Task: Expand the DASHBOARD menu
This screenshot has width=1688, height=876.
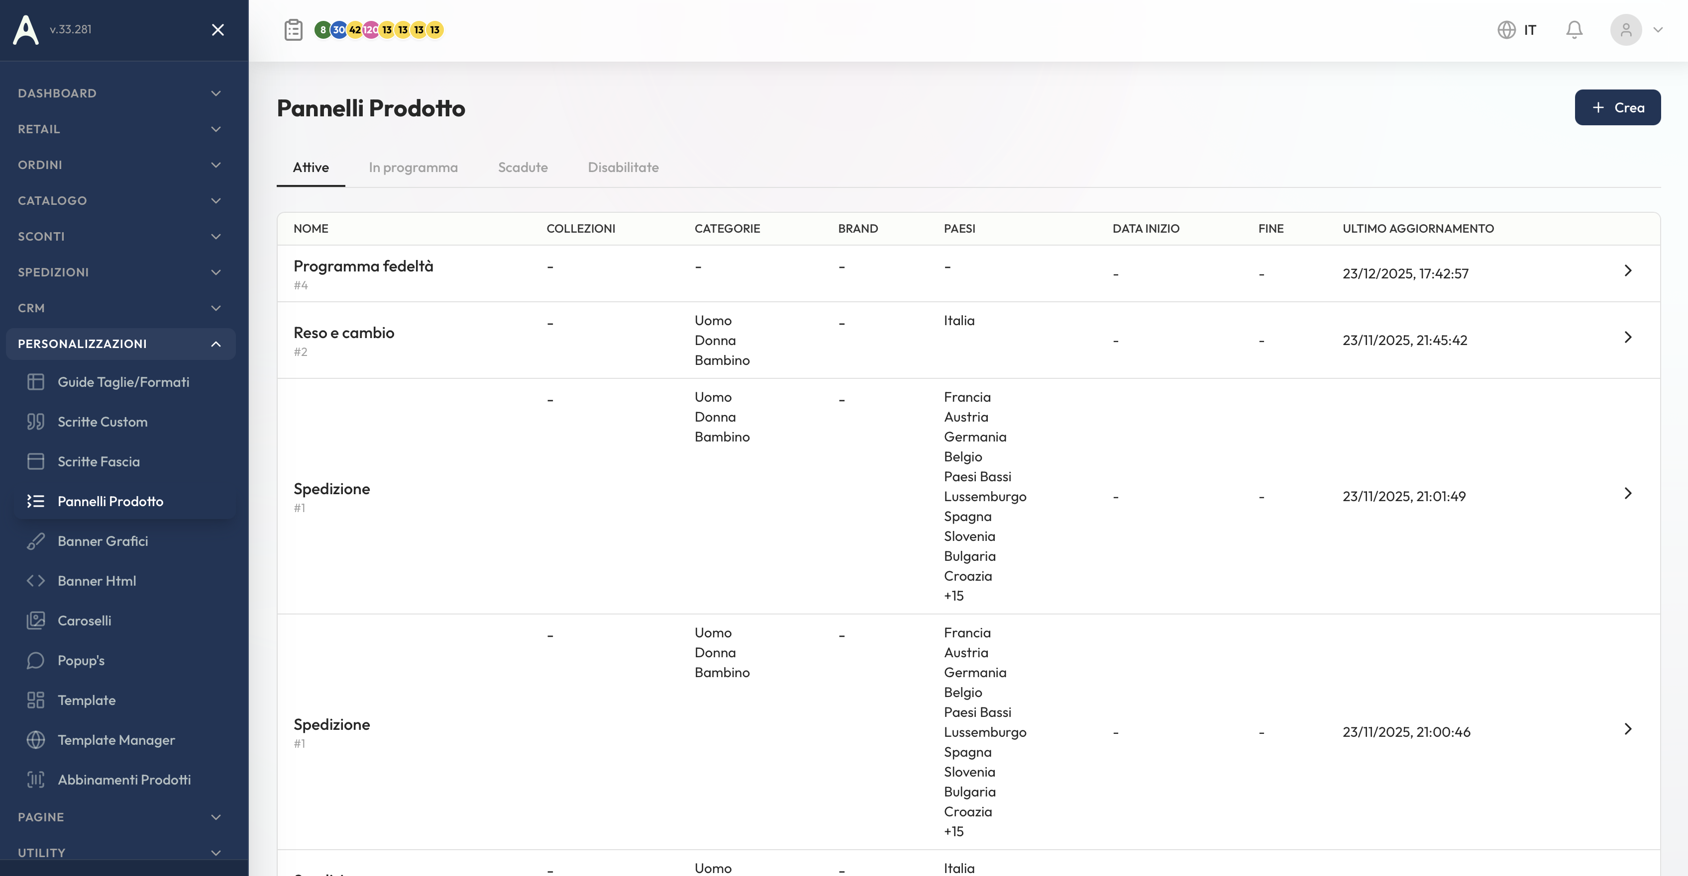Action: (x=120, y=93)
